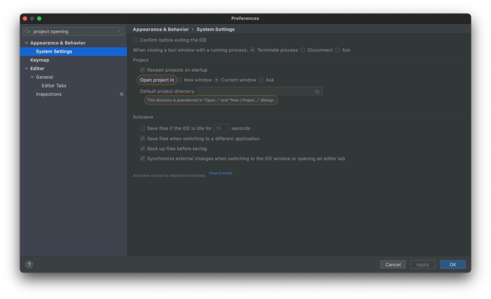491x299 pixels.
Task: Confirm preferences with OK
Action: coord(453,264)
